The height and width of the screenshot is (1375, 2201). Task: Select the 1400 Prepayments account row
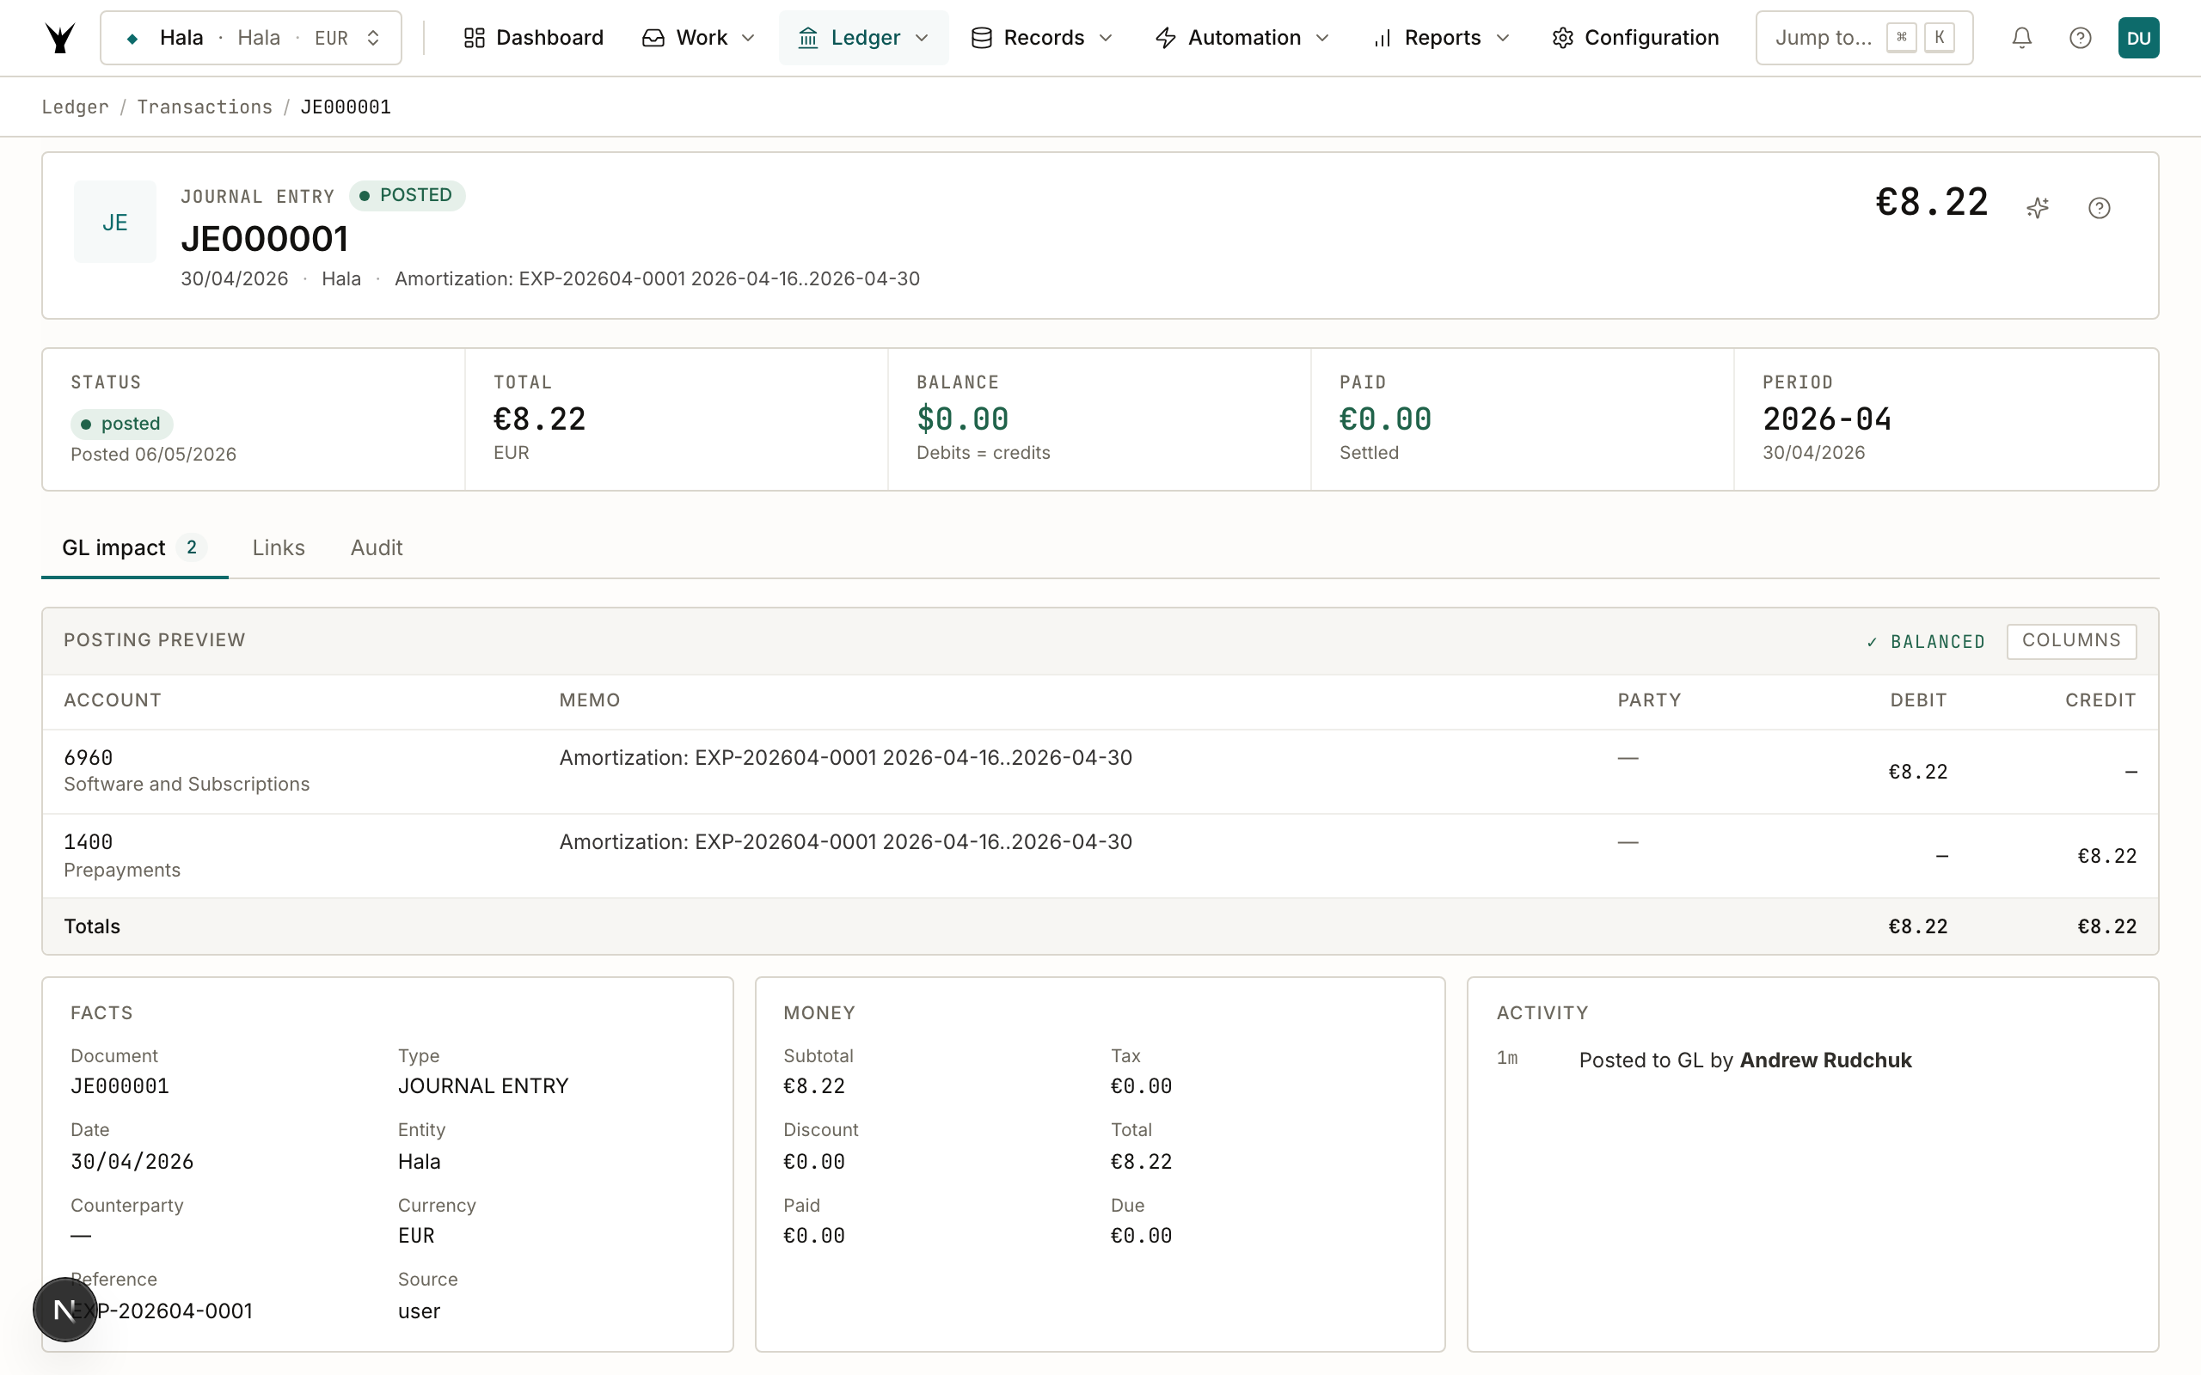[1100, 855]
